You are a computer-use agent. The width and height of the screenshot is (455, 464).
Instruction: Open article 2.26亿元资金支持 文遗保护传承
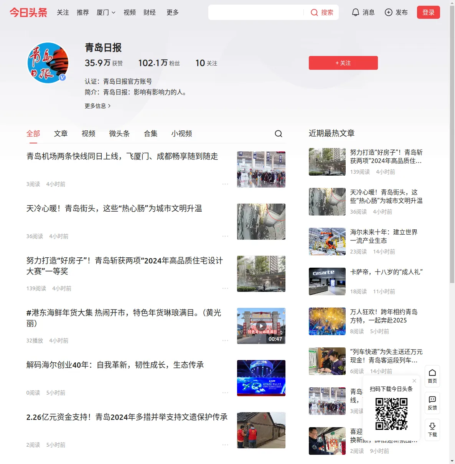pyautogui.click(x=127, y=417)
